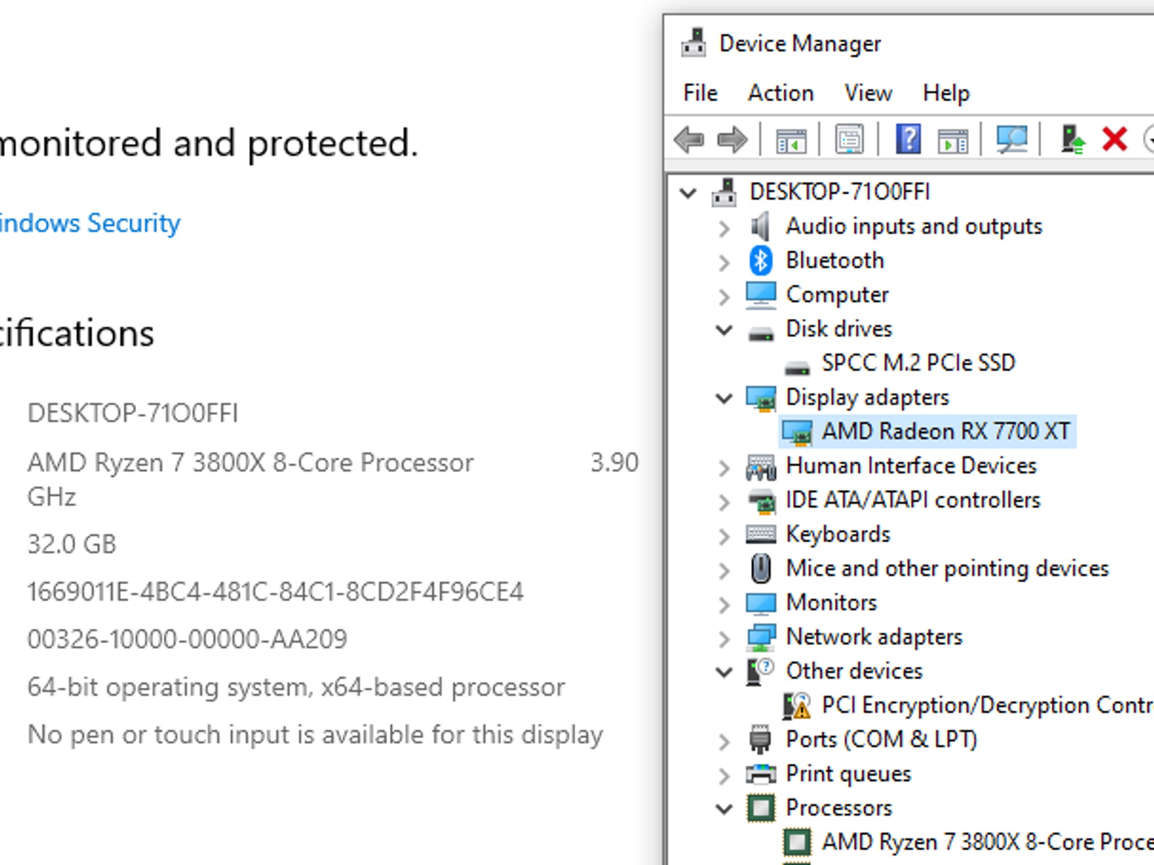The height and width of the screenshot is (865, 1154).
Task: Open the File menu
Action: (700, 93)
